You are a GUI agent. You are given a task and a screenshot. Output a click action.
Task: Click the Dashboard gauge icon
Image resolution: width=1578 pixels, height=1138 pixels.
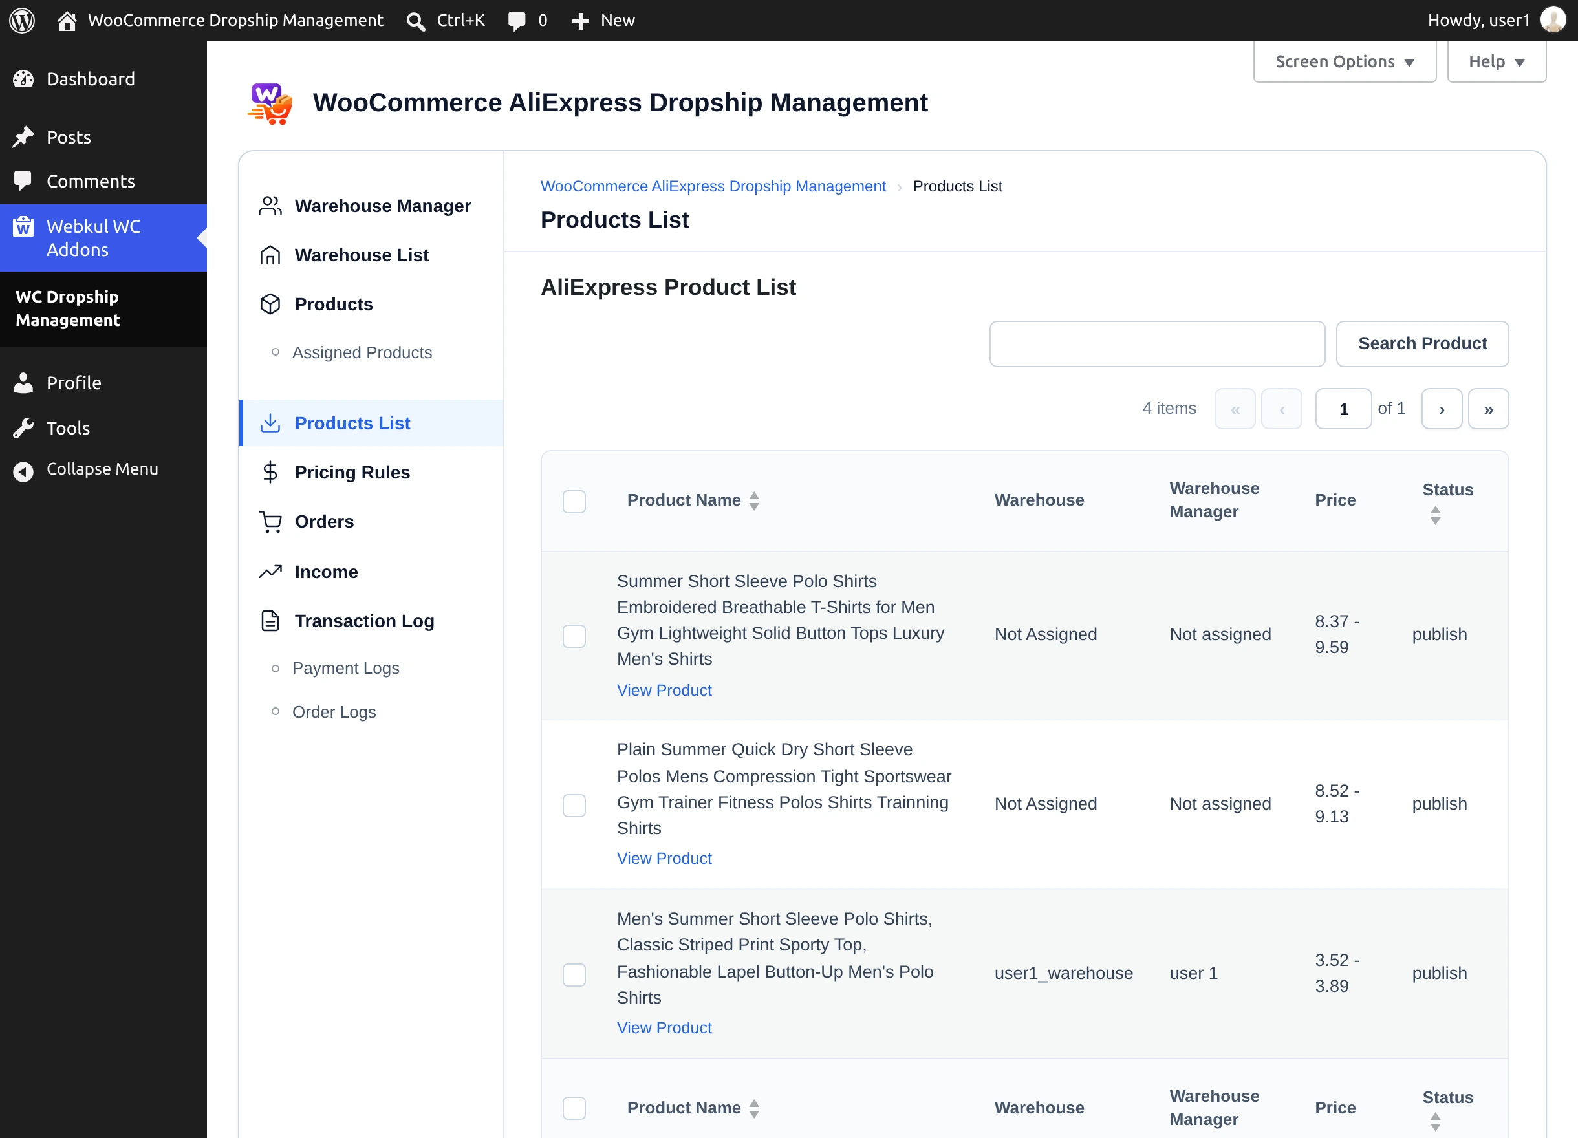[24, 80]
